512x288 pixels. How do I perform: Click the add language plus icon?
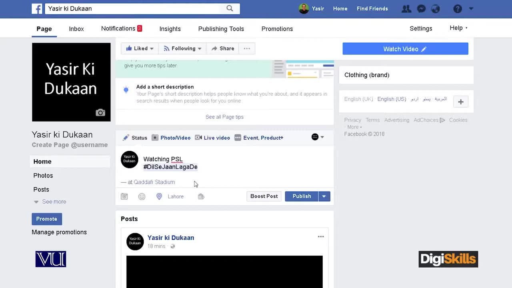pyautogui.click(x=461, y=102)
